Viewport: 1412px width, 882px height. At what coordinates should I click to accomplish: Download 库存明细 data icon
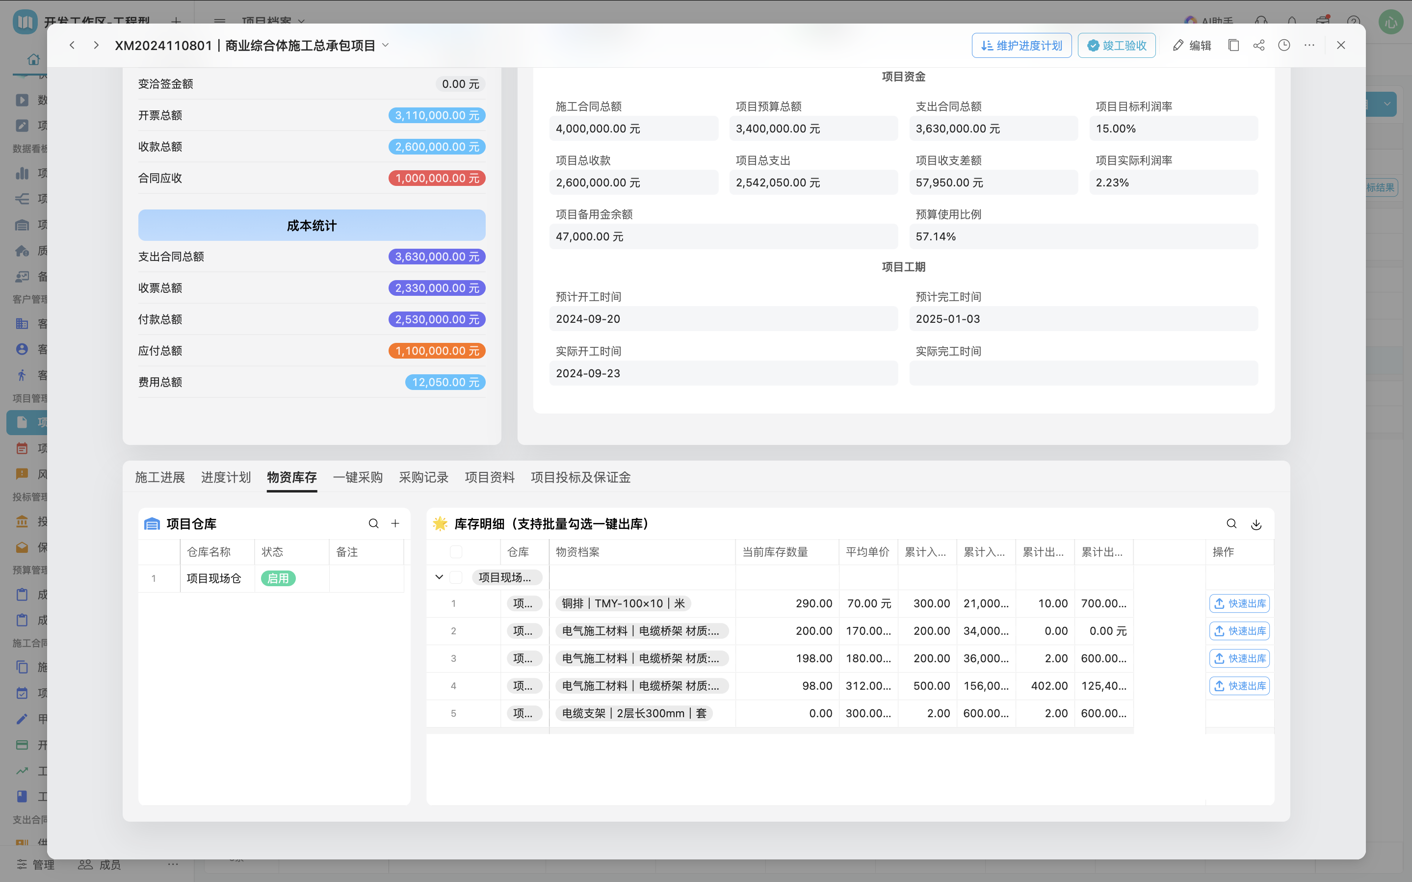(x=1256, y=524)
